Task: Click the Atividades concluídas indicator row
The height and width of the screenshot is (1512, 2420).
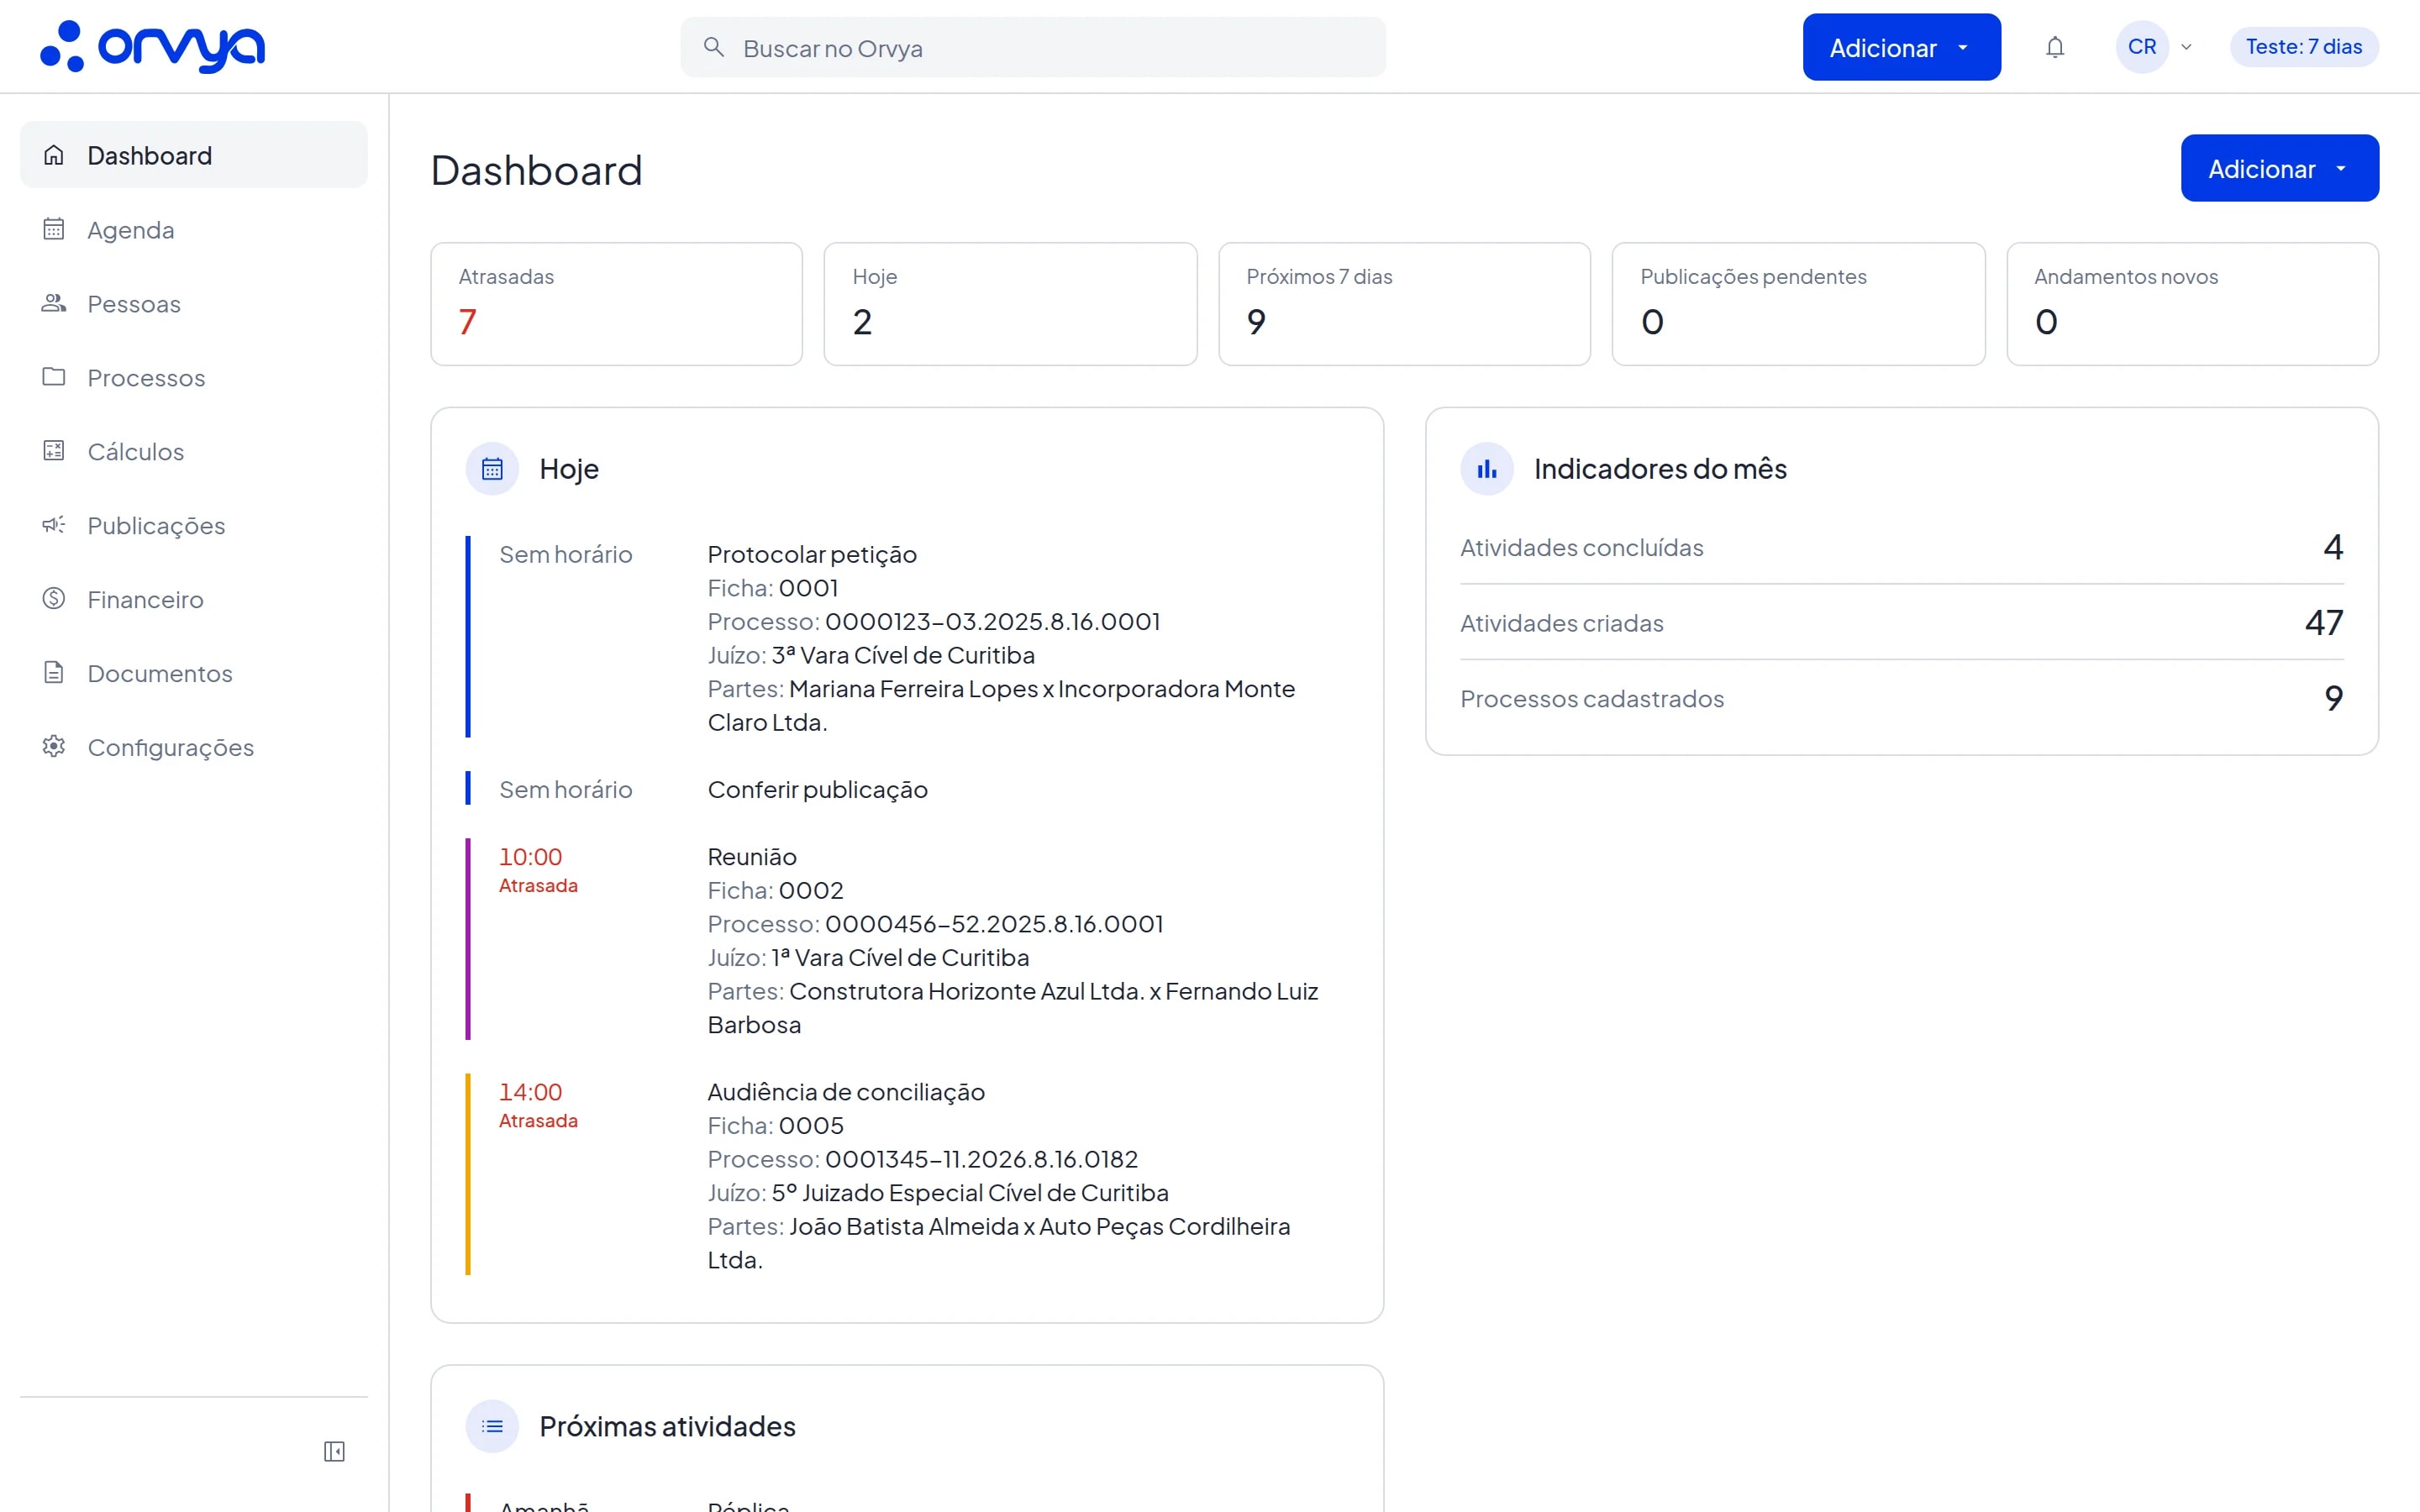Action: click(1901, 547)
